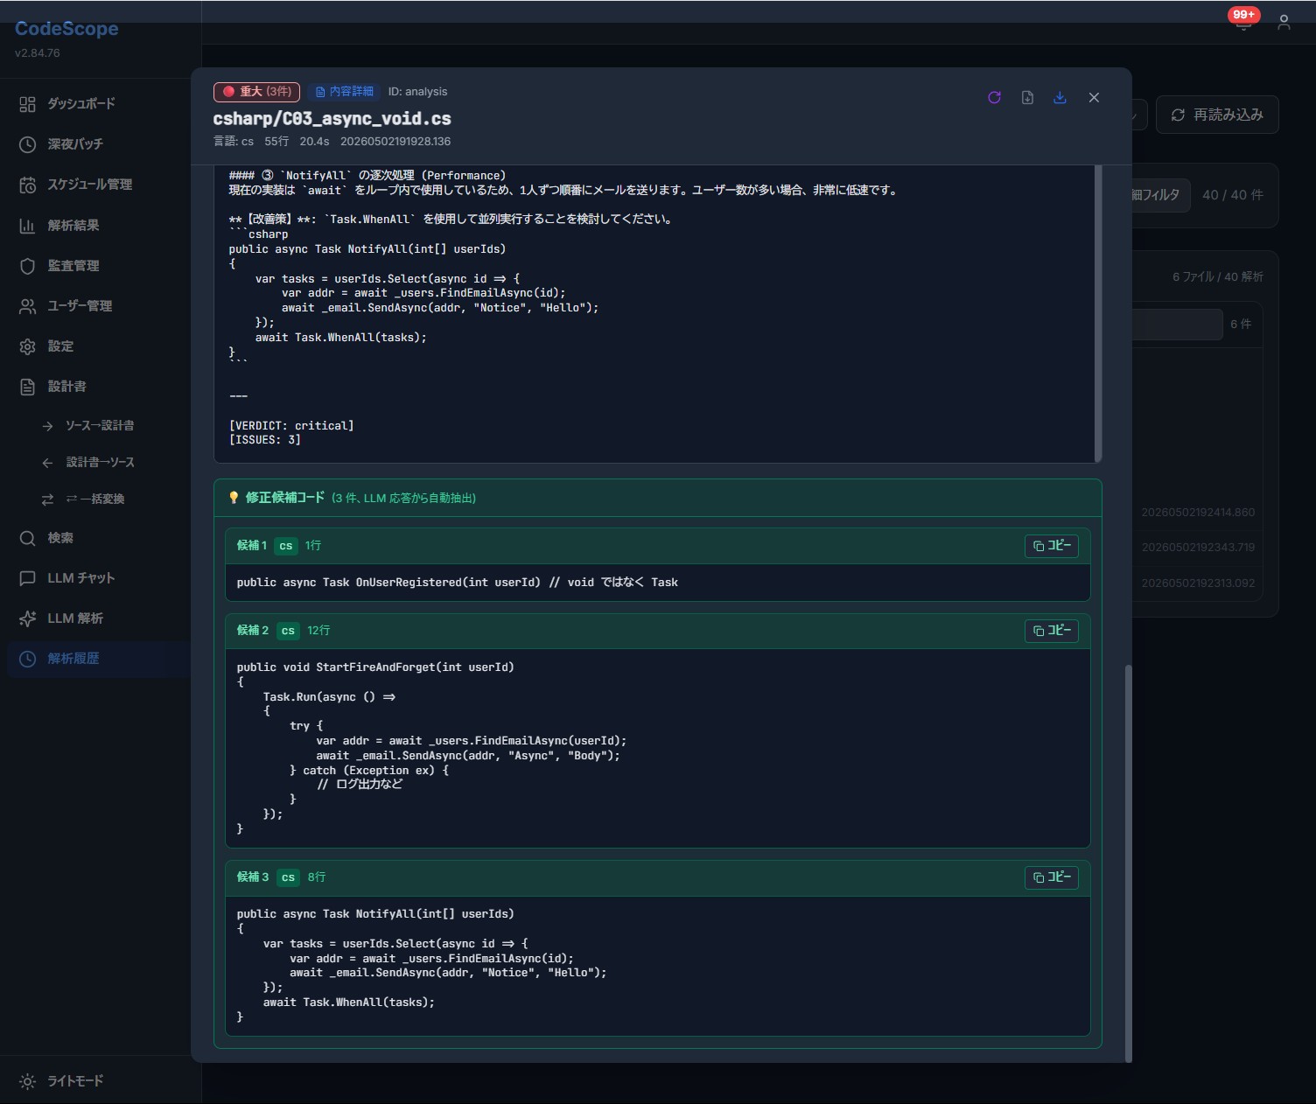The width and height of the screenshot is (1316, 1104).
Task: Open the notification bell with 99+ badge
Action: tap(1243, 21)
